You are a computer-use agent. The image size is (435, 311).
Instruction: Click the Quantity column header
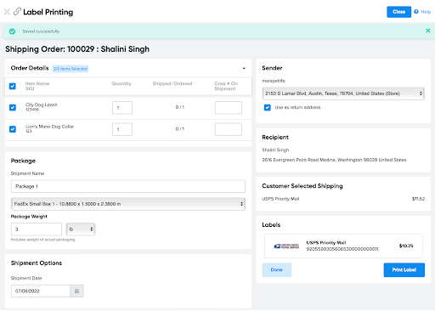pyautogui.click(x=121, y=83)
